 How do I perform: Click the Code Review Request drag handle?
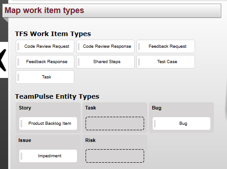click(x=18, y=46)
